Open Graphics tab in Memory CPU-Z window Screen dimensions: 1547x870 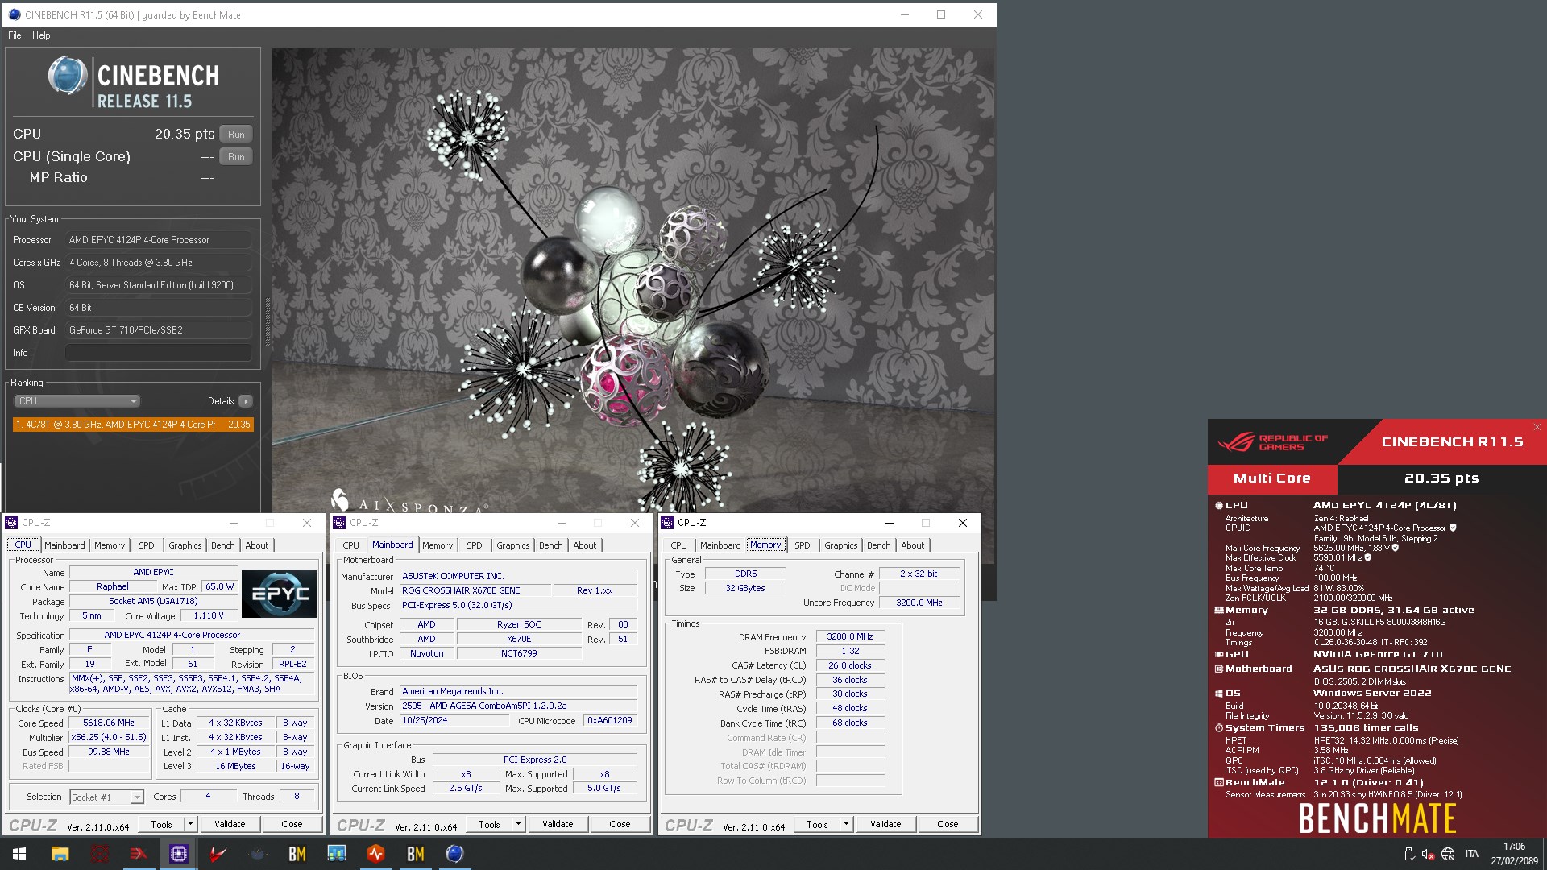tap(841, 545)
